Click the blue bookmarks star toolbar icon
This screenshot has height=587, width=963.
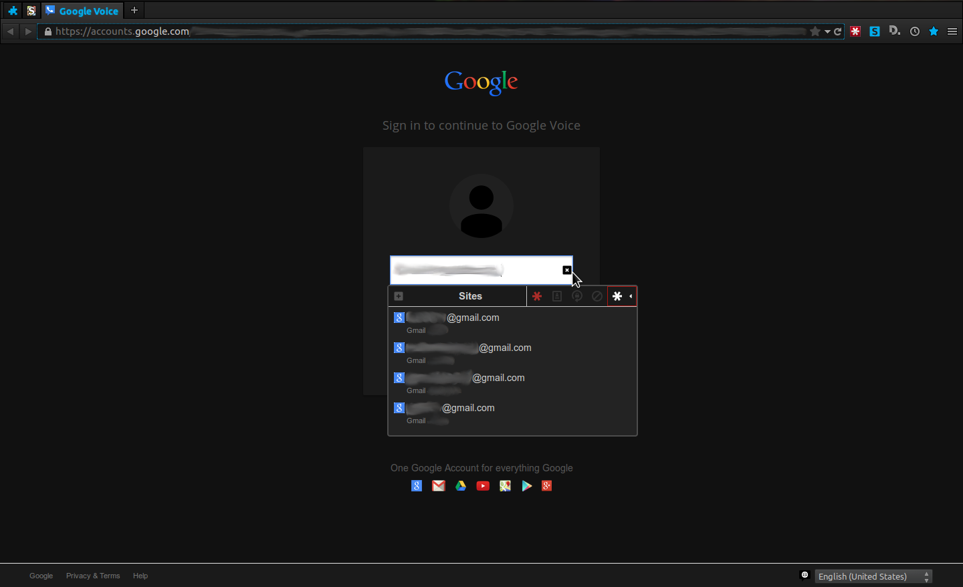pyautogui.click(x=934, y=31)
